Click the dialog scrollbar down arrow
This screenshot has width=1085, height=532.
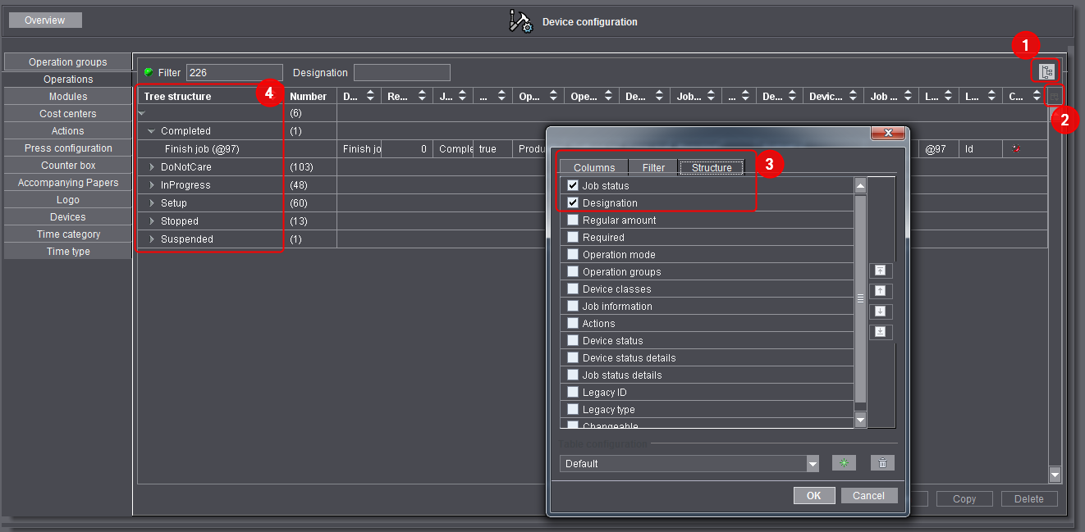(x=860, y=420)
